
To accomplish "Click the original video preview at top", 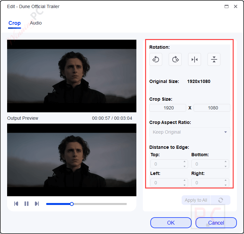I will tap(72, 76).
